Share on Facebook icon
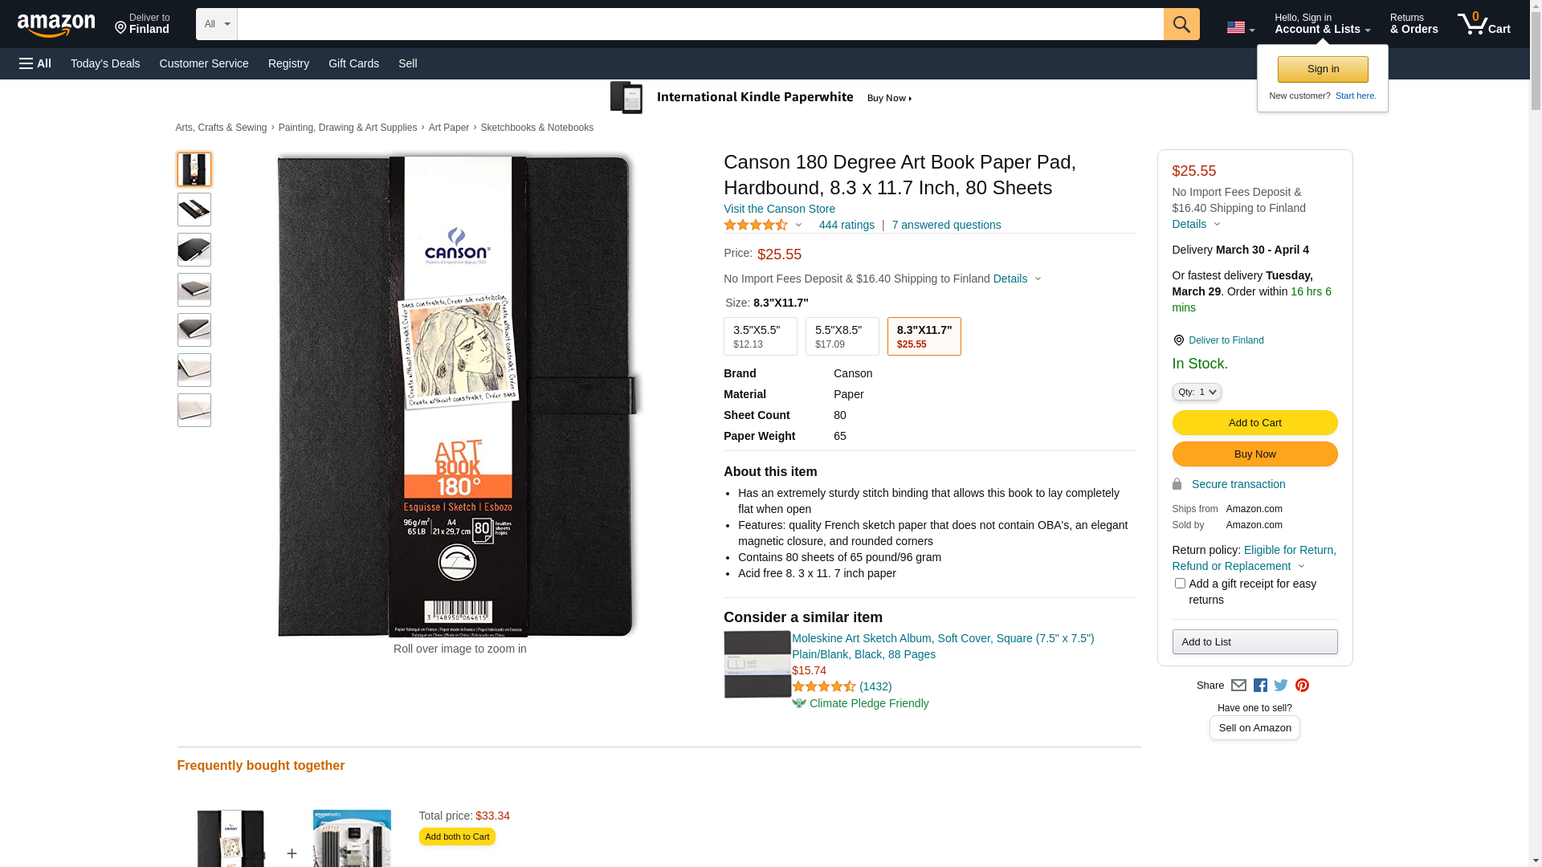 coord(1260,686)
